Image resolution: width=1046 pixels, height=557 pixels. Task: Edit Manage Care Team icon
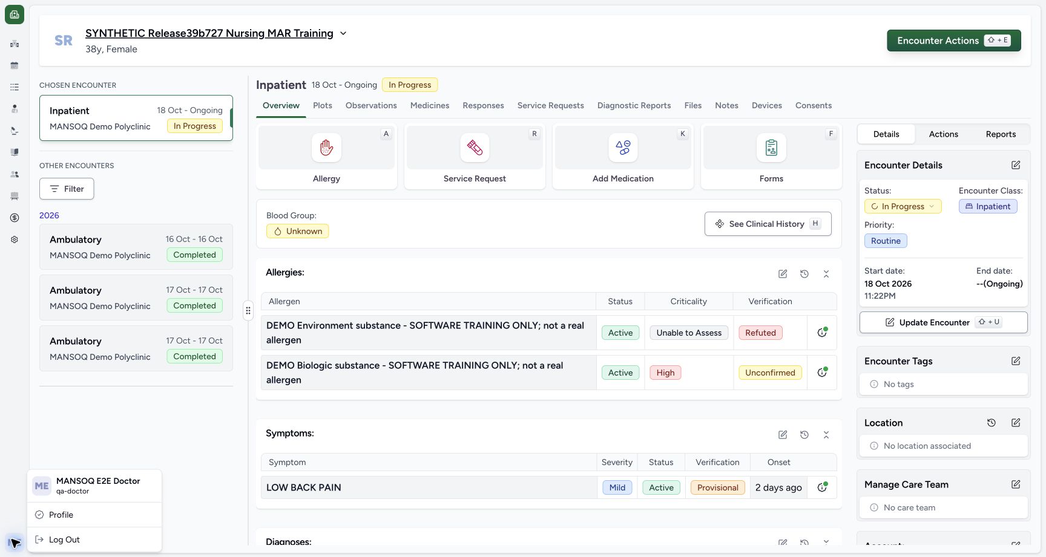1016,484
